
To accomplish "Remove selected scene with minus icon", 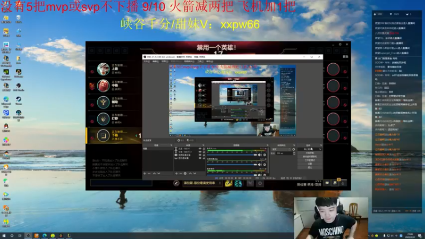I will [x=149, y=174].
